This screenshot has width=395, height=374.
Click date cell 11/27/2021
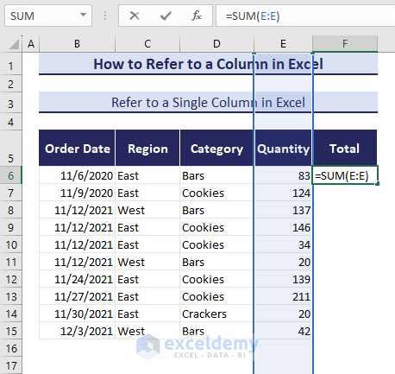[x=77, y=296]
